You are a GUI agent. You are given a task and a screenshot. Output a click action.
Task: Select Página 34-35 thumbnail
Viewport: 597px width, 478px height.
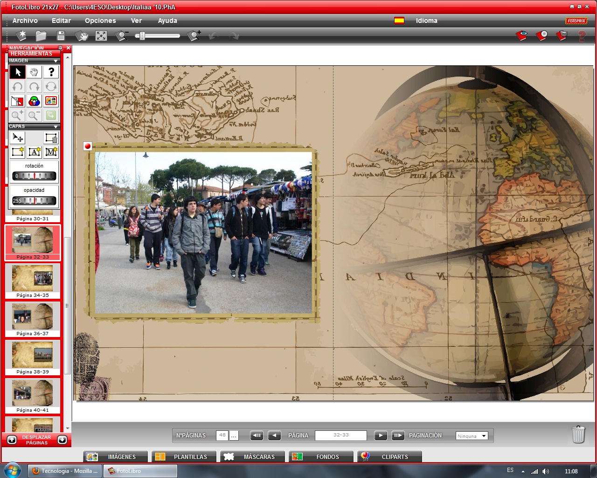[33, 281]
